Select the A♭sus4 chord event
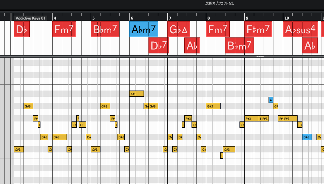Viewport: 324px width, 184px height. 300,29
